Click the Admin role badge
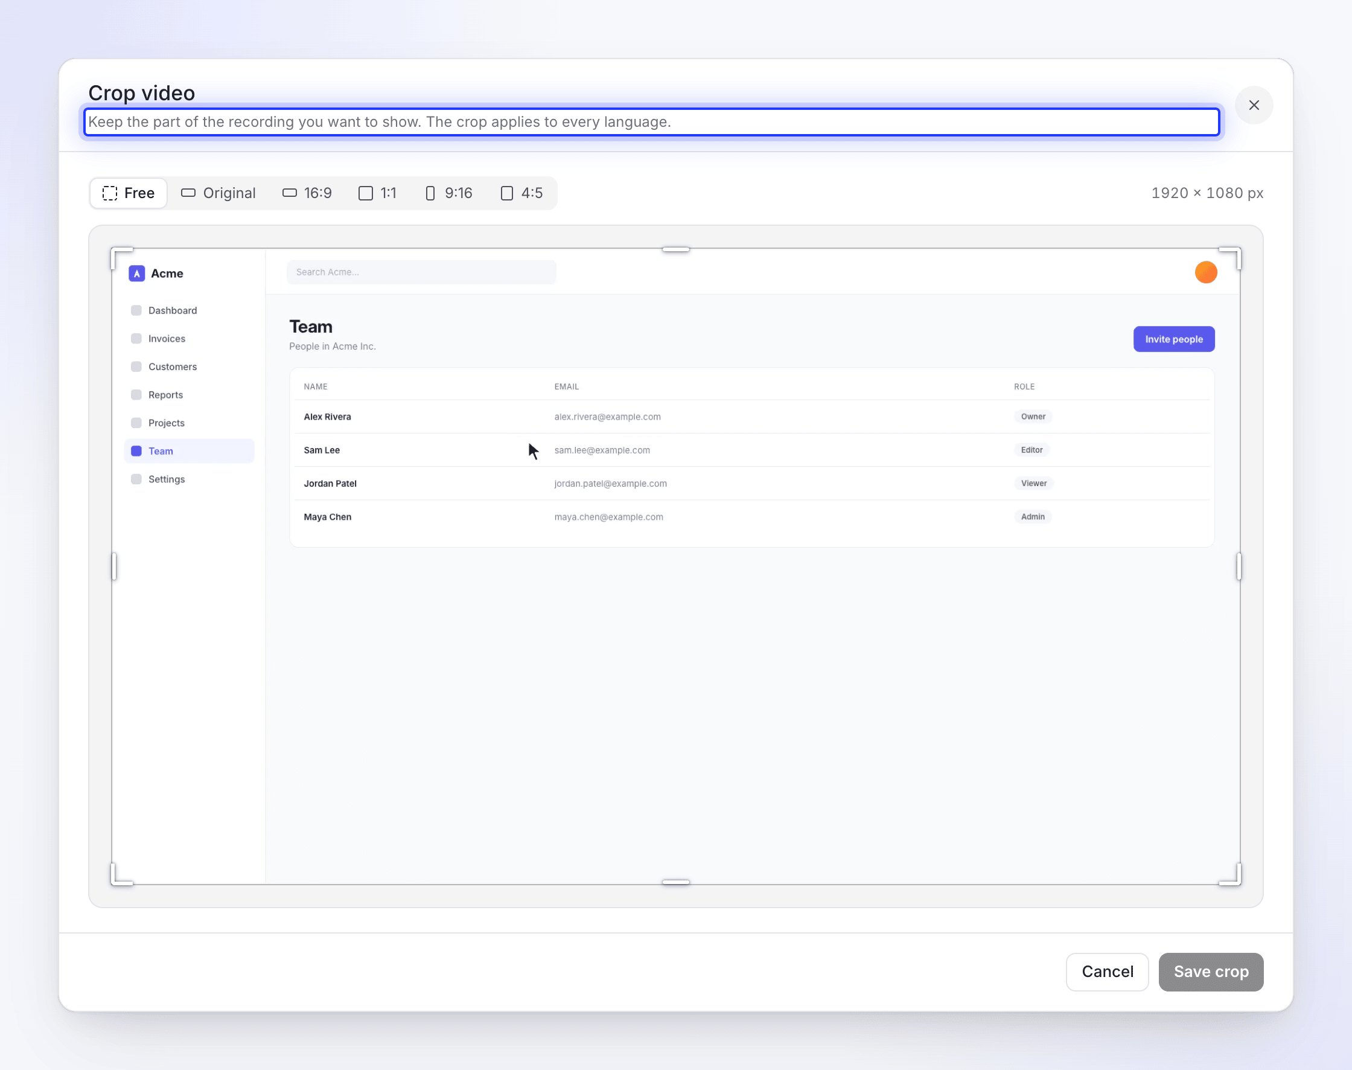 coord(1033,517)
